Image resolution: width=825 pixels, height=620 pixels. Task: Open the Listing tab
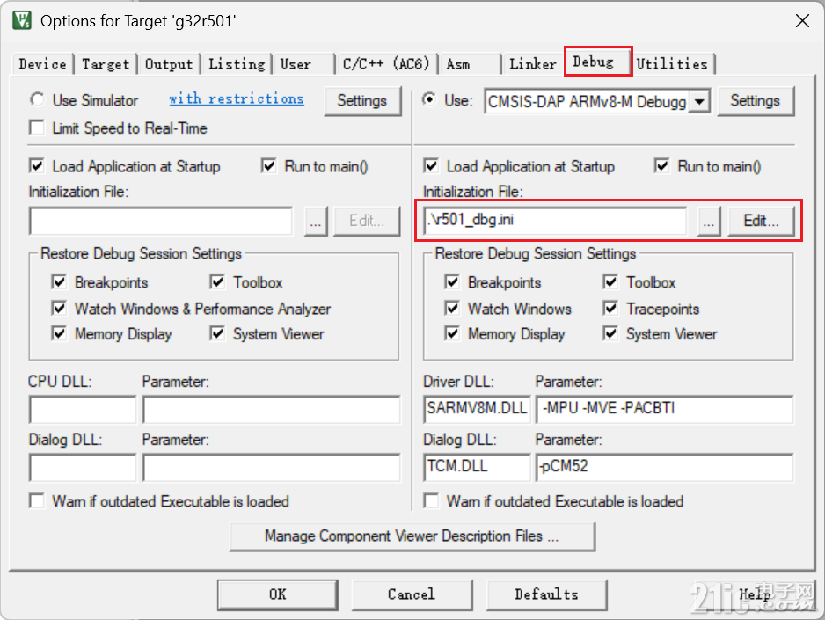coord(237,64)
